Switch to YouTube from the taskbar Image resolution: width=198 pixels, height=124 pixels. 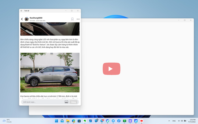(141, 121)
